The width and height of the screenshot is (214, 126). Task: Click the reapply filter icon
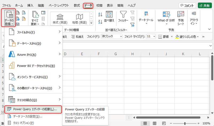132,18
